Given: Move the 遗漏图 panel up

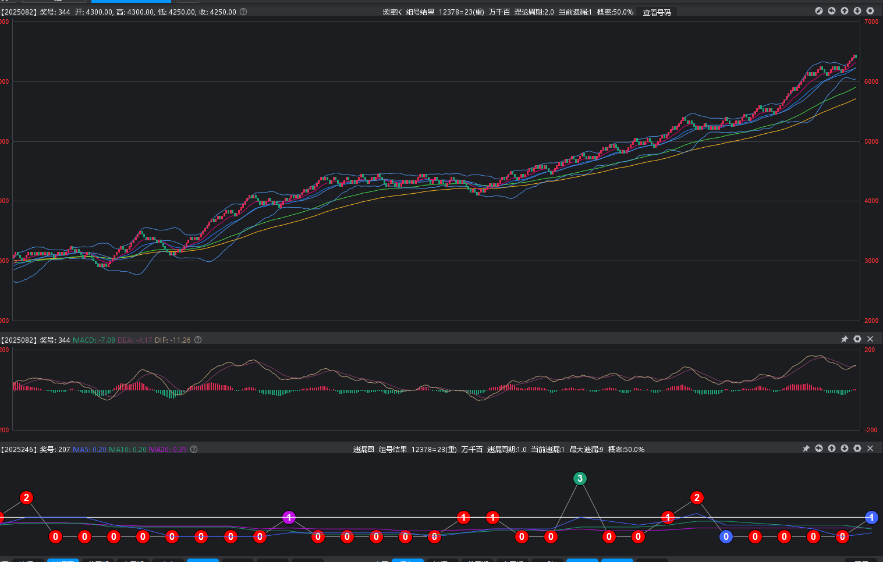Looking at the screenshot, I should pyautogui.click(x=832, y=449).
